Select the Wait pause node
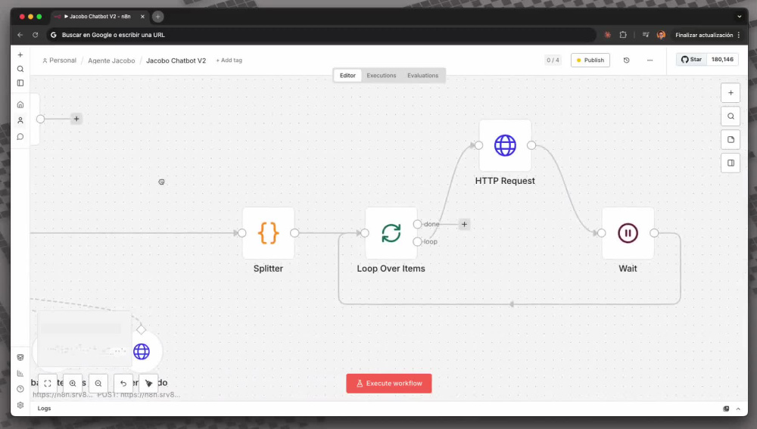 [628, 233]
